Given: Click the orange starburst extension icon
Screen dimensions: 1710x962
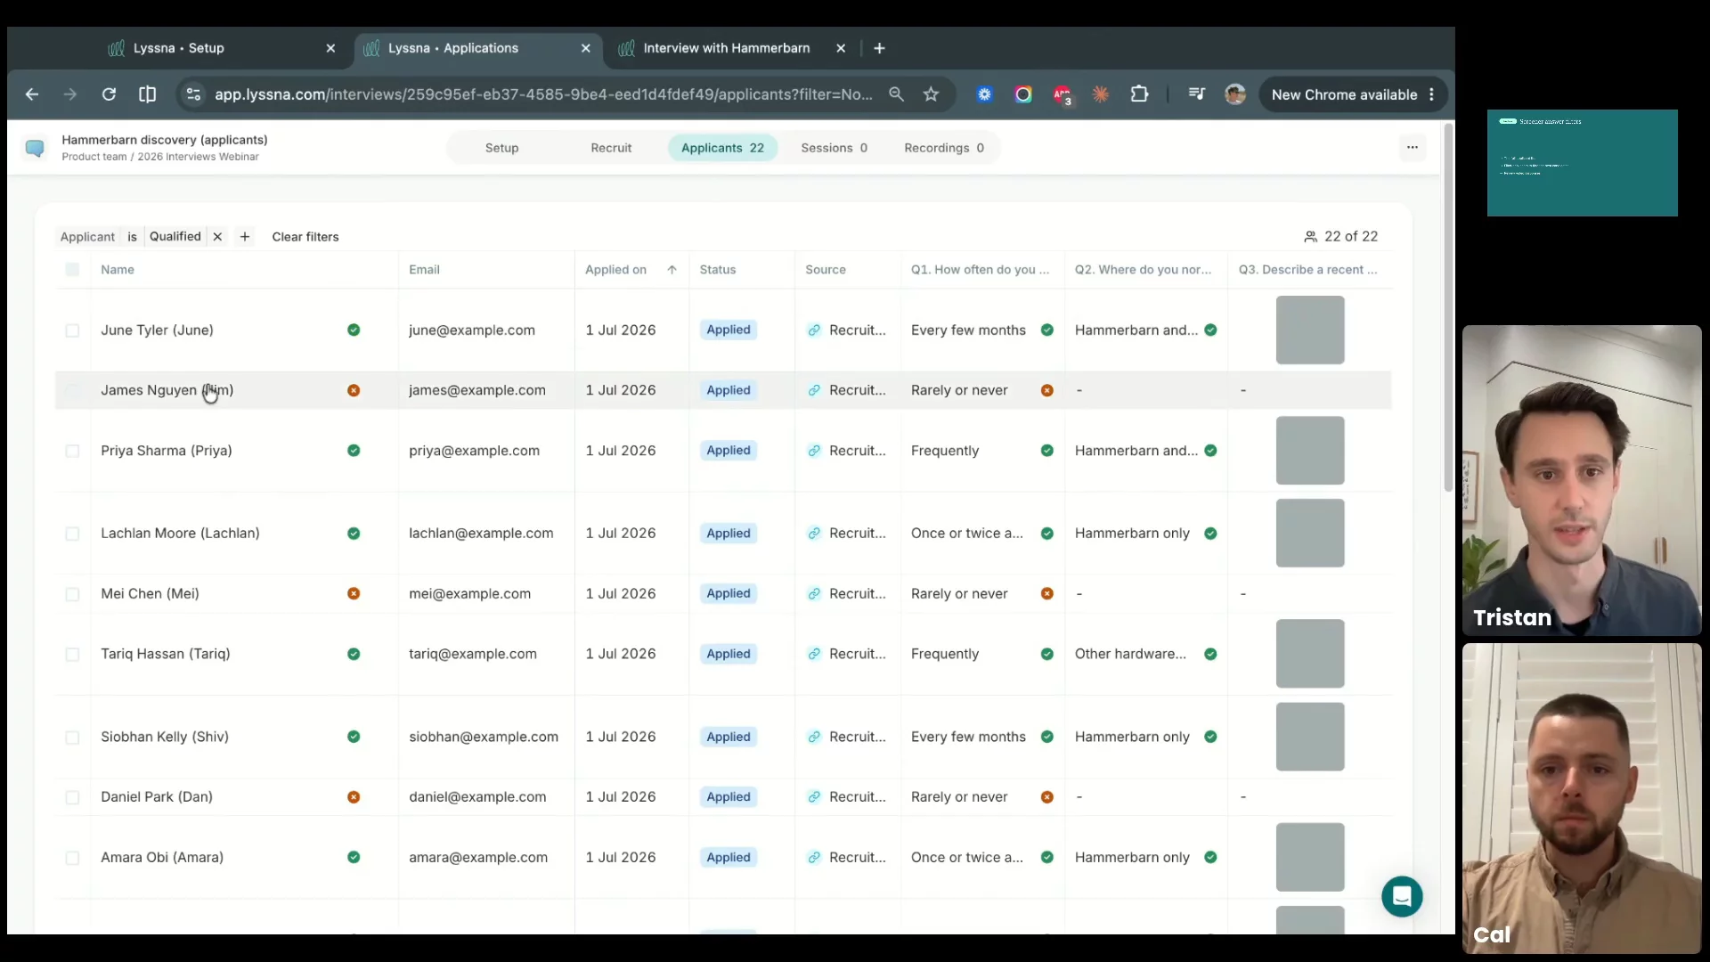Looking at the screenshot, I should tap(1101, 94).
